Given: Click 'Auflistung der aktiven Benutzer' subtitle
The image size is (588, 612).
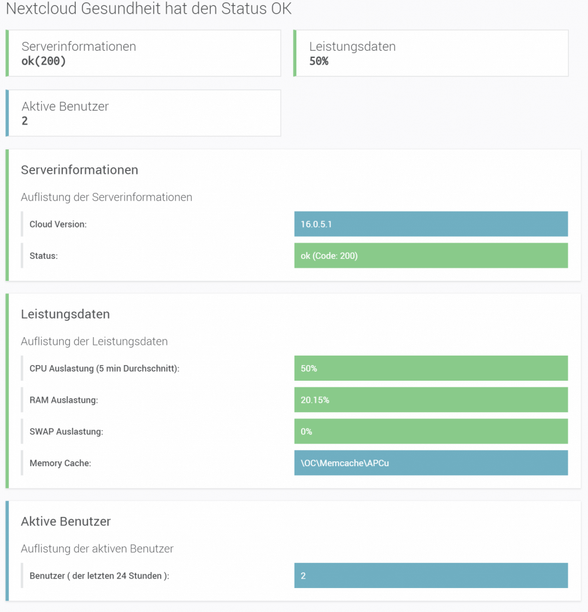Looking at the screenshot, I should tap(97, 549).
